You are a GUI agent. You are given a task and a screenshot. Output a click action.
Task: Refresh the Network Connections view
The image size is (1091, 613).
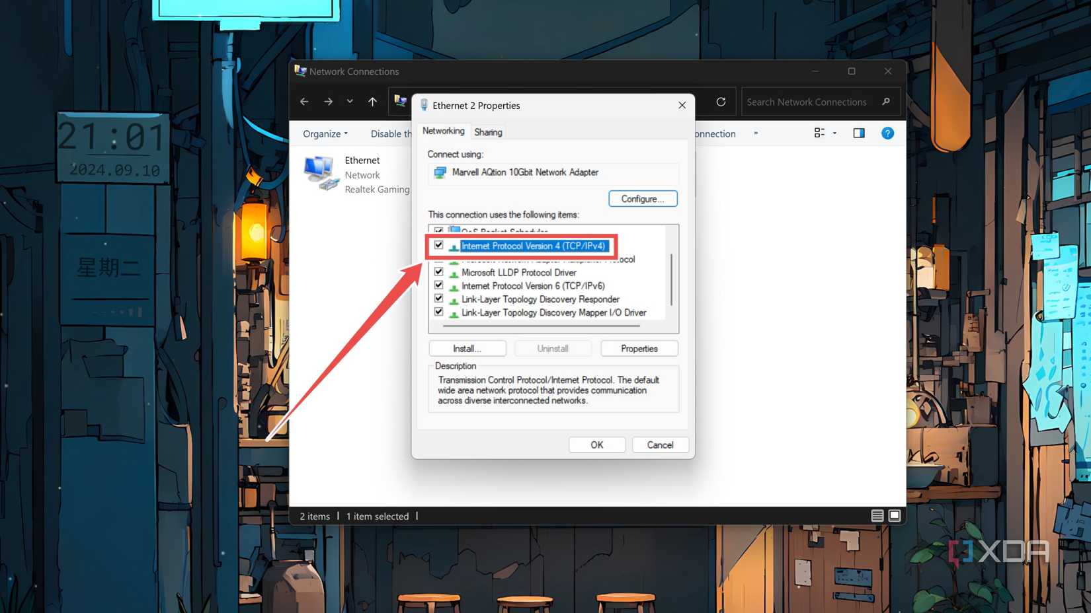(720, 102)
